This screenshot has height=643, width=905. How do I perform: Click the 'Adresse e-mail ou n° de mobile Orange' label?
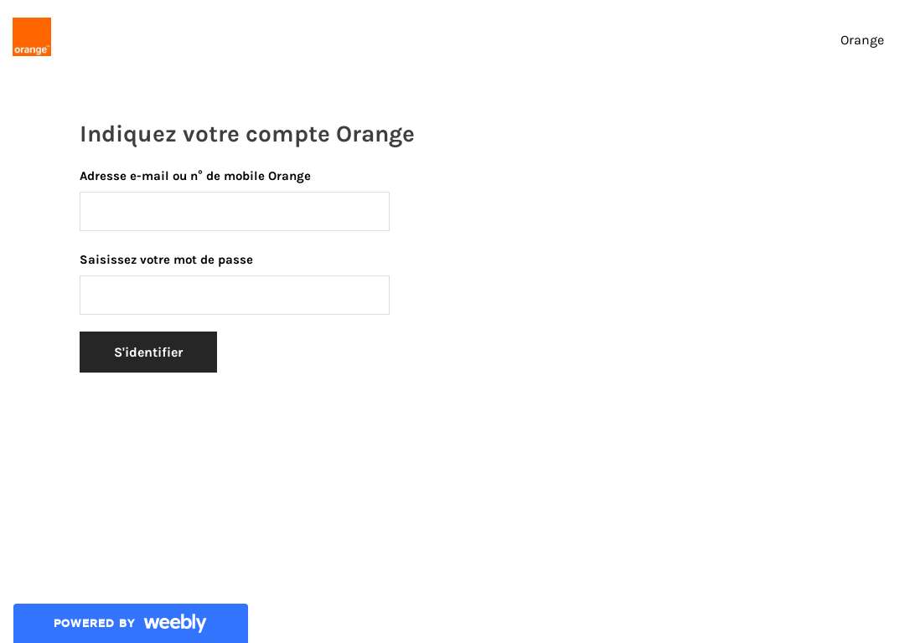(195, 176)
